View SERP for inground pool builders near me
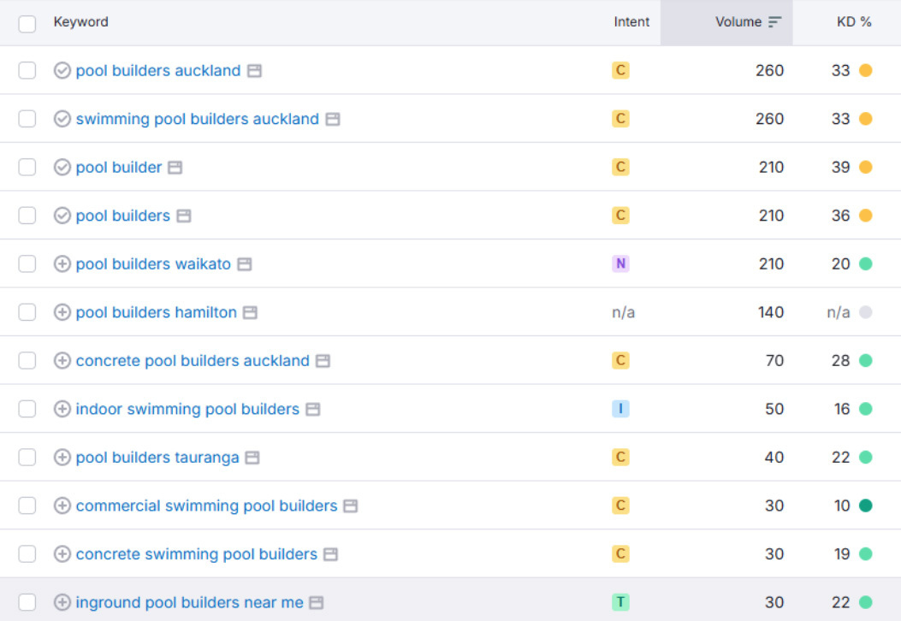The image size is (901, 621). tap(317, 603)
